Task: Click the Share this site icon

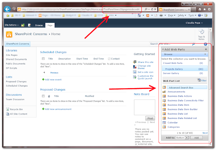Action: click(x=135, y=62)
